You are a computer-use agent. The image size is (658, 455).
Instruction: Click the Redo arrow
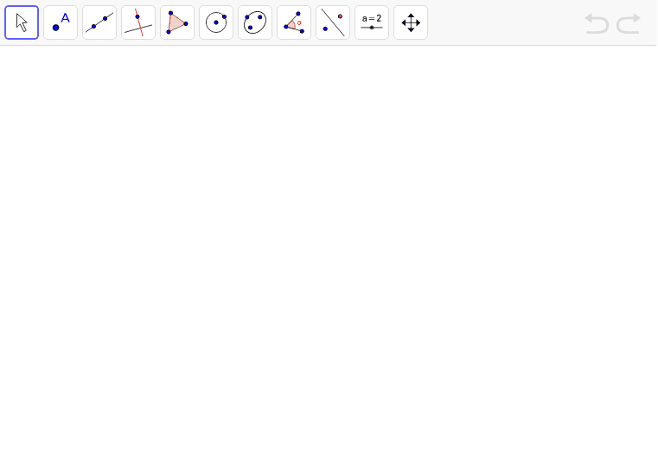(x=629, y=23)
